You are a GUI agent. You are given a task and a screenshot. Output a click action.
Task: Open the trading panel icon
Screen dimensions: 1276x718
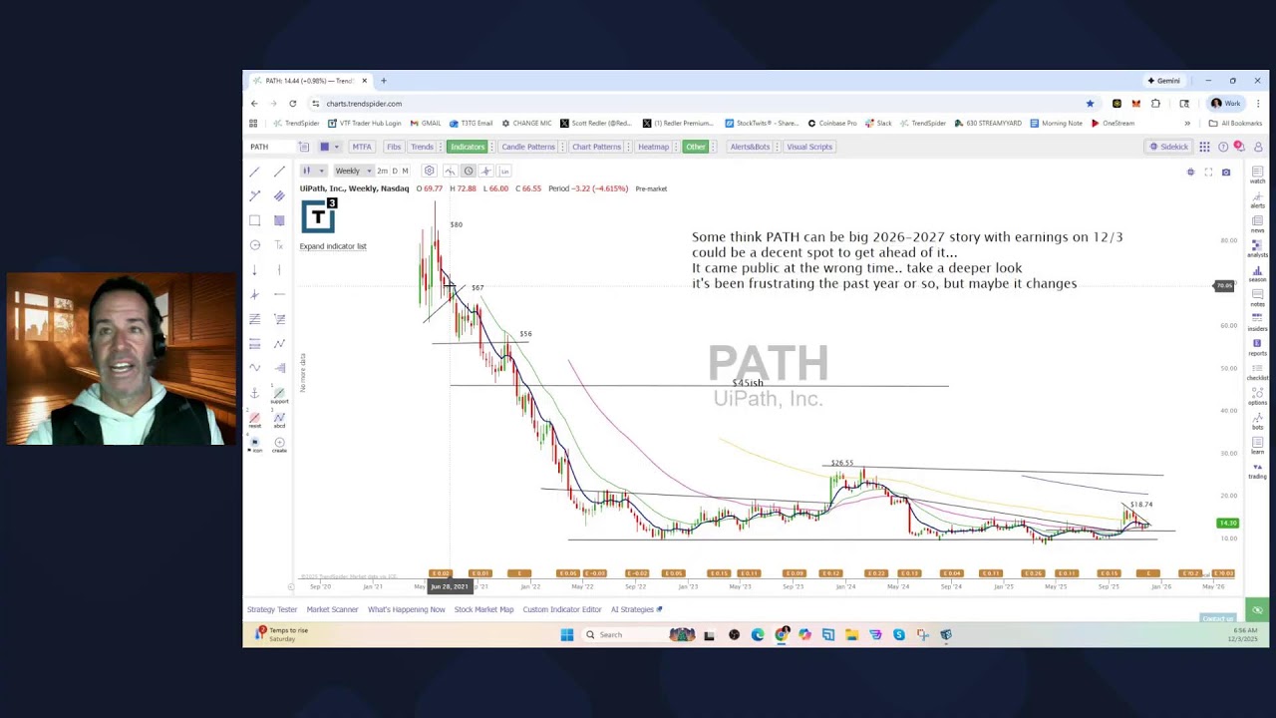coord(1257,470)
